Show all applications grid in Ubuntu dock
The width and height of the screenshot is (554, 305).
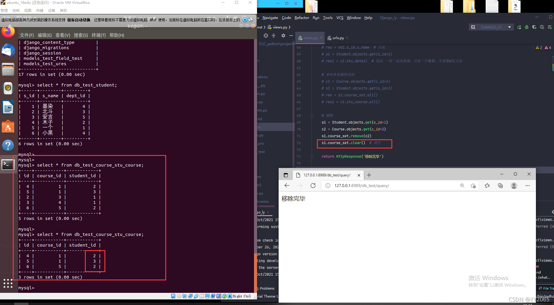pyautogui.click(x=8, y=283)
